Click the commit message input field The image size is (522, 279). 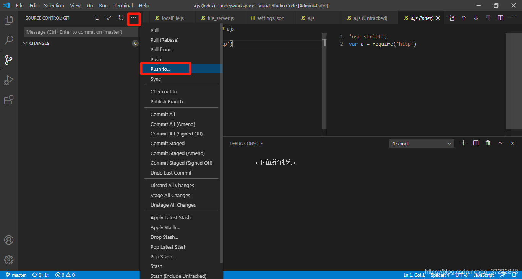81,32
